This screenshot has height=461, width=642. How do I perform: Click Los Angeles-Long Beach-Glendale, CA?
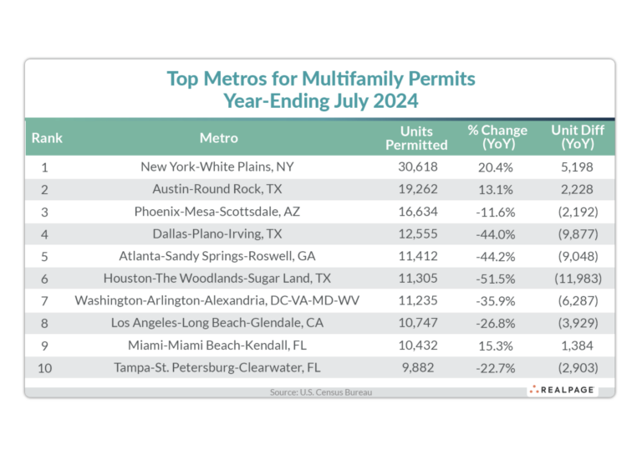tap(218, 321)
